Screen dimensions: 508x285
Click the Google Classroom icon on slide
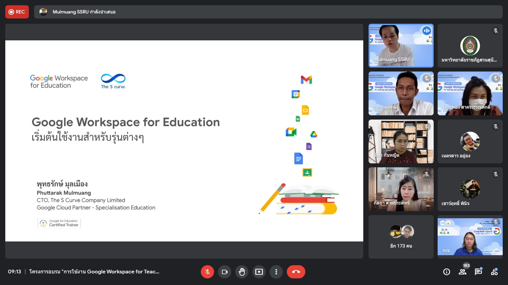(x=307, y=172)
